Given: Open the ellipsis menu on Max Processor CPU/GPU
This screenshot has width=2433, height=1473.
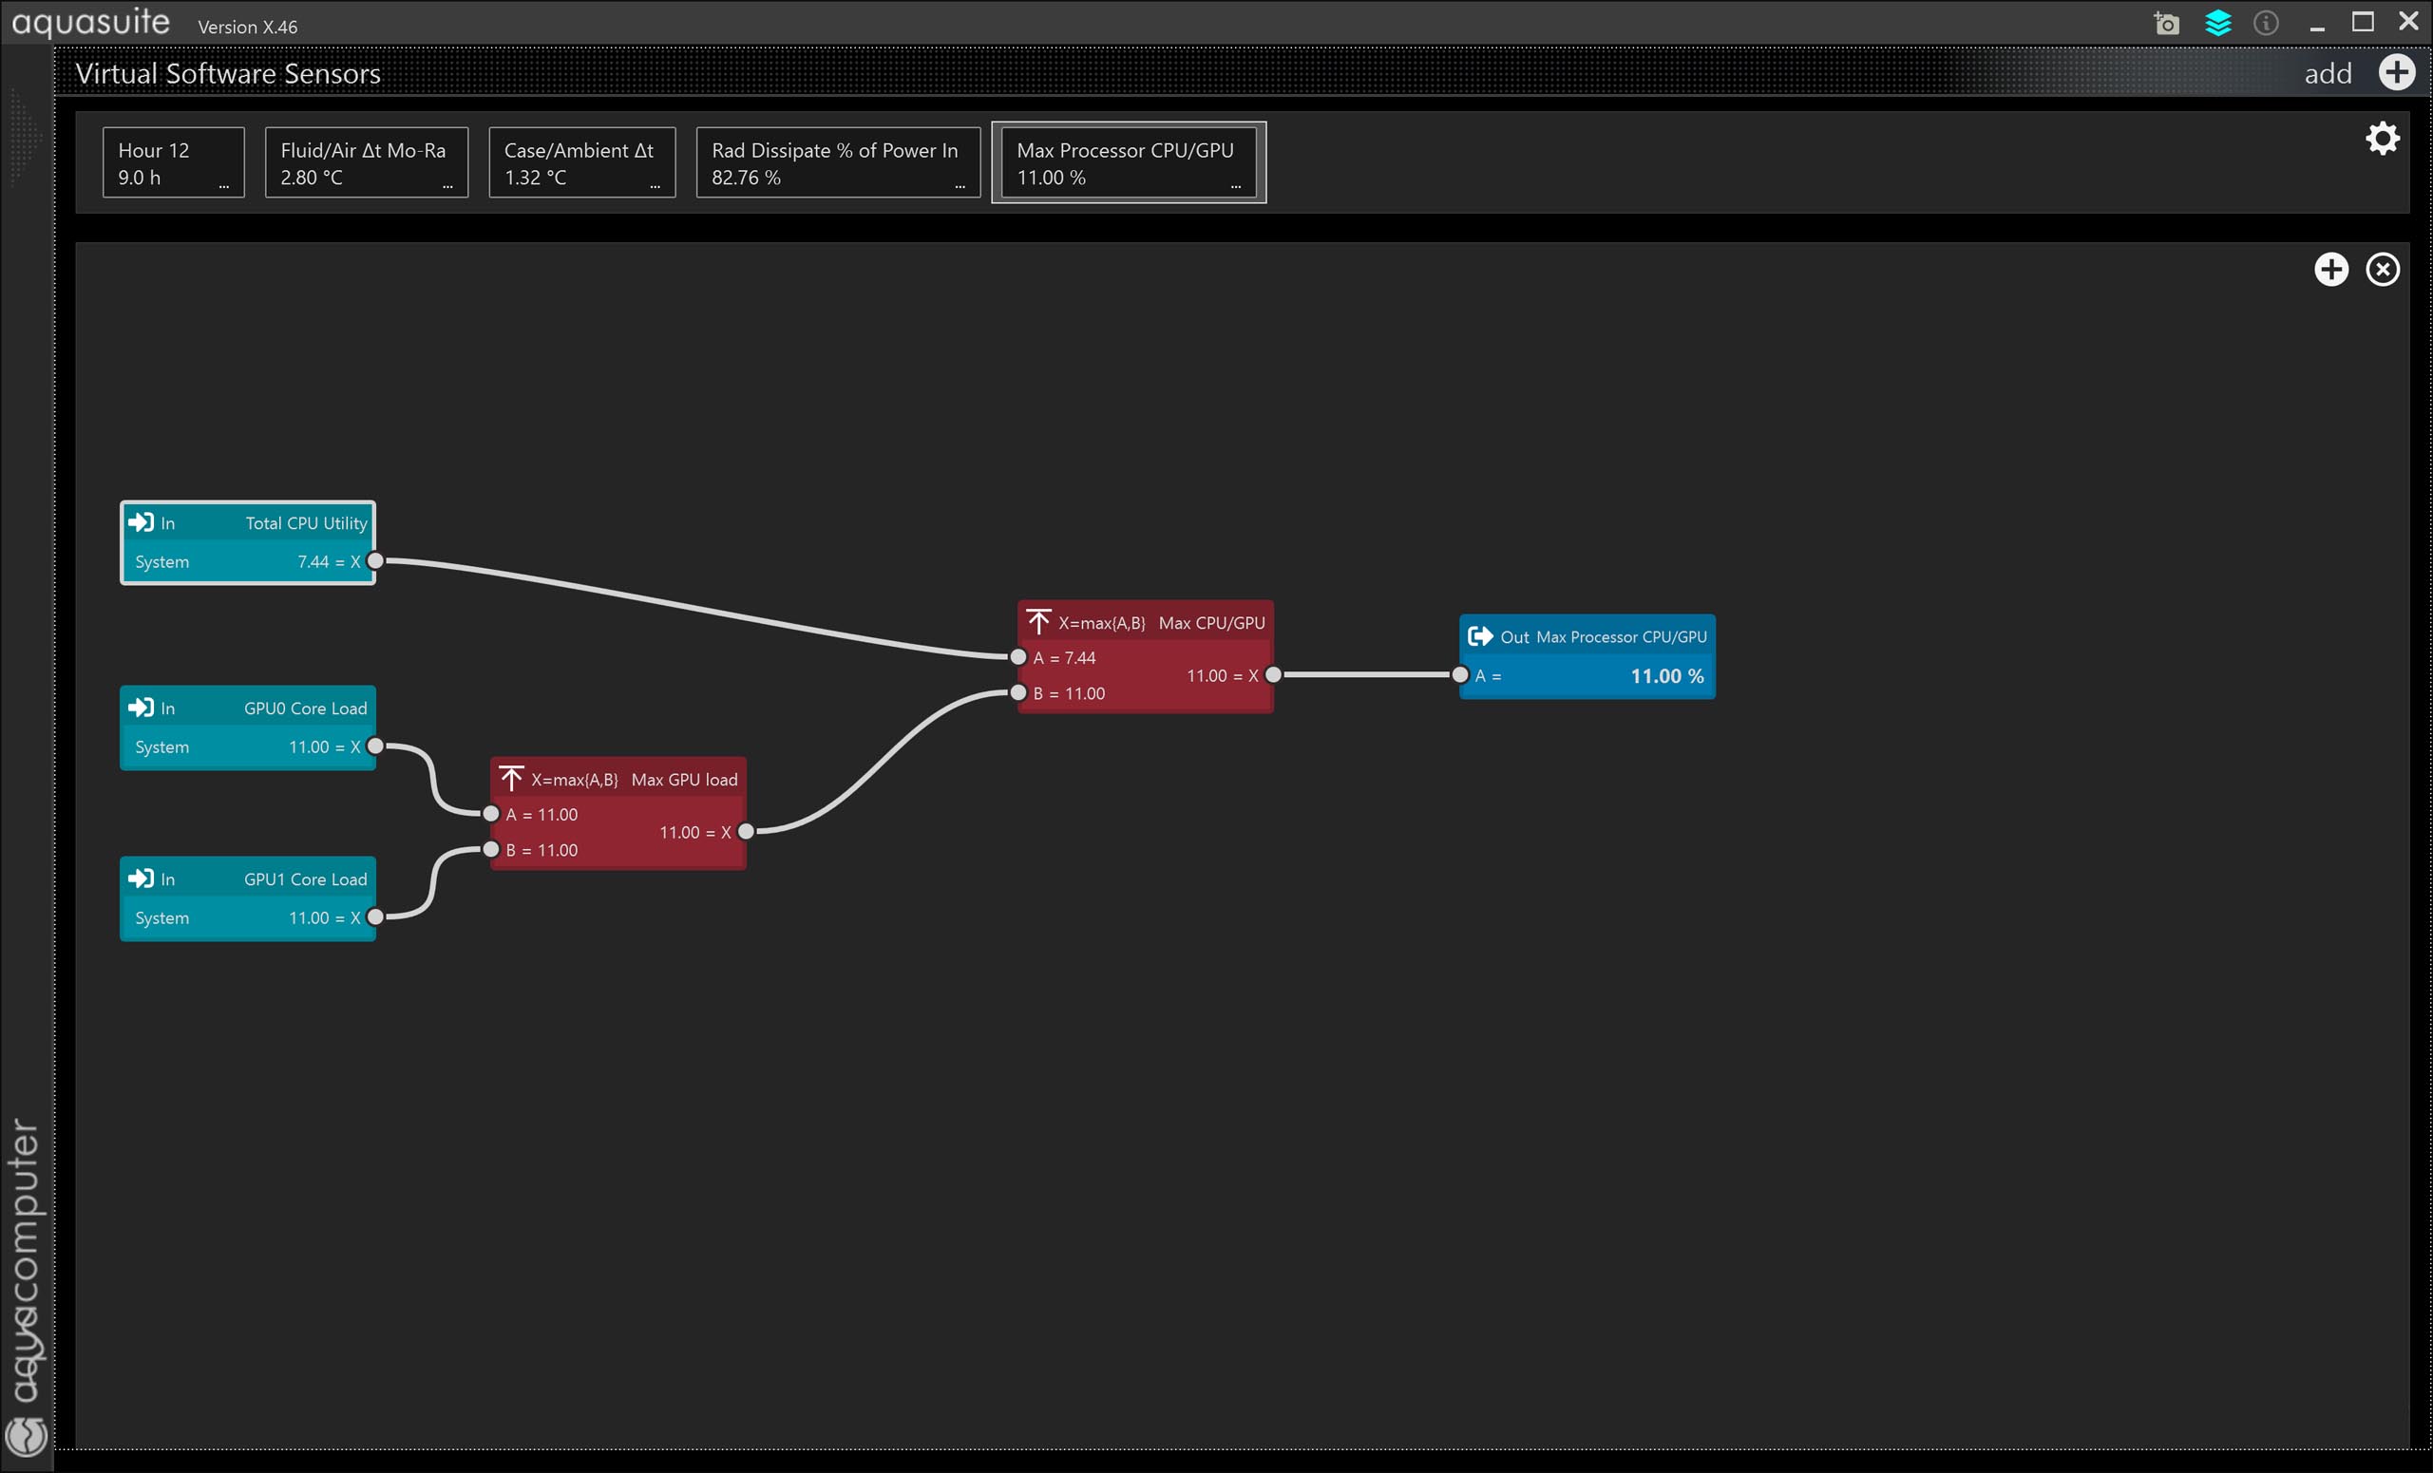Looking at the screenshot, I should pos(1235,185).
